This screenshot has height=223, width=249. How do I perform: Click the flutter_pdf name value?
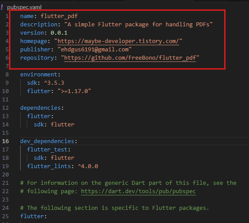click(59, 16)
